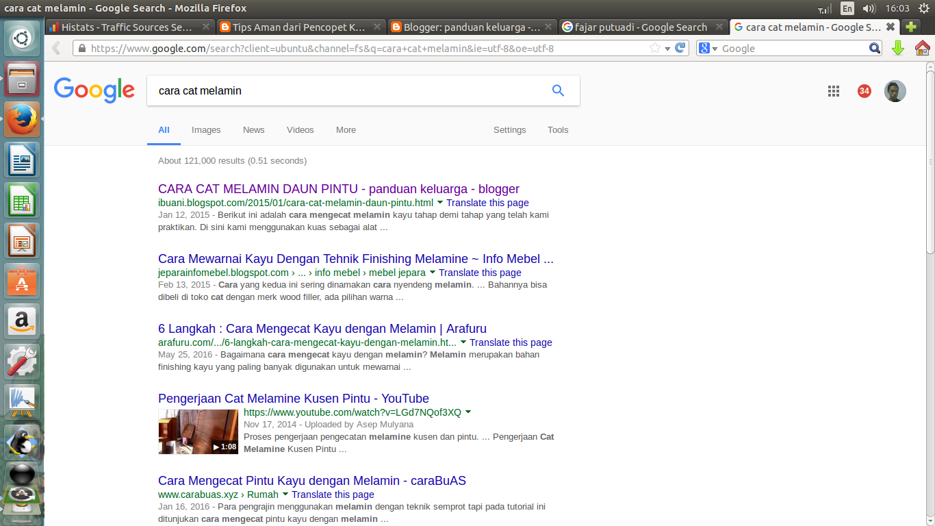Open the Amazon launcher icon
Viewport: 935px width, 526px height.
point(22,321)
